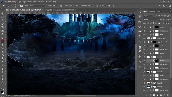Click the Home icon in options bar
The width and height of the screenshot is (172, 97).
click(x=3, y=6)
